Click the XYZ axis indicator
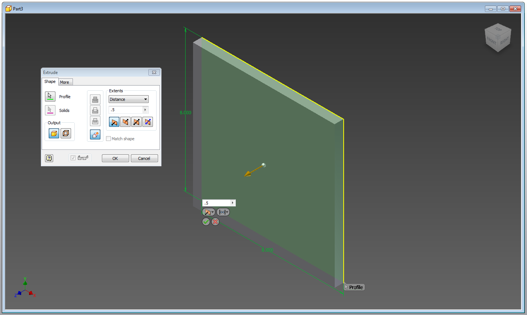Image resolution: width=527 pixels, height=315 pixels. pos(25,288)
